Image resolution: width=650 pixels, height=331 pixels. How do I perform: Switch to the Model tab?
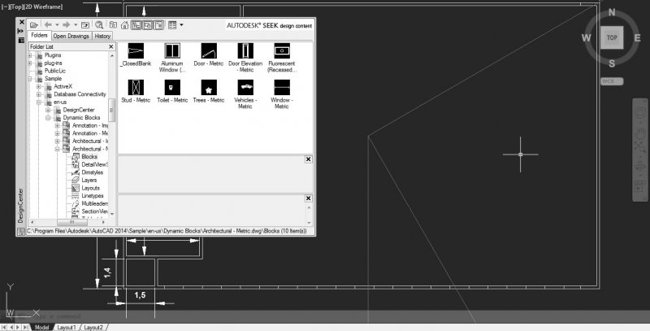click(x=41, y=327)
